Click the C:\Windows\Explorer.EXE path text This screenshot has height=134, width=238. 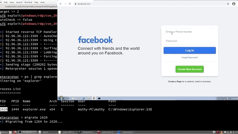(130, 109)
